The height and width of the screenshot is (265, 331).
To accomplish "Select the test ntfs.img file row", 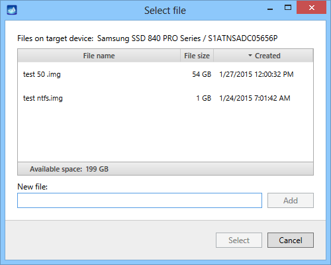I will (165, 98).
